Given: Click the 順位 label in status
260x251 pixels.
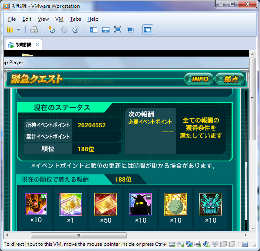Looking at the screenshot, I should click(x=48, y=148).
